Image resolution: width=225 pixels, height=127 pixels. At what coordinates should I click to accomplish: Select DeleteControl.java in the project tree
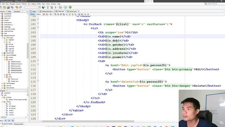pyautogui.click(x=17, y=64)
